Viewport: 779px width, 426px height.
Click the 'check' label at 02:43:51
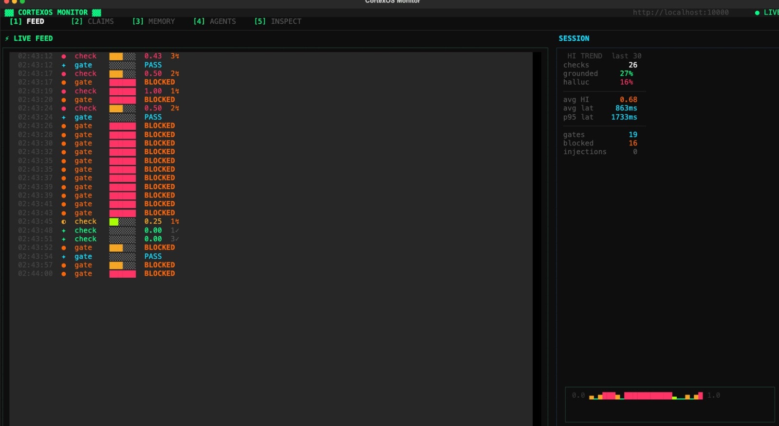click(86, 239)
